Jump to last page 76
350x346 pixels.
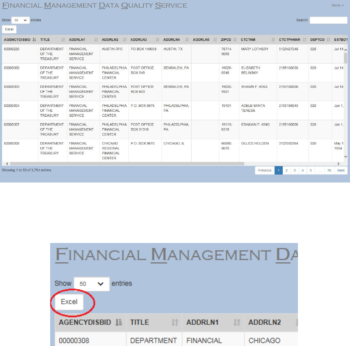point(329,170)
